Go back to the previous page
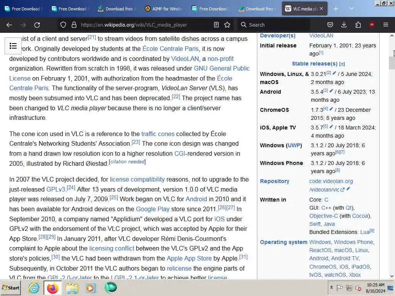 pyautogui.click(x=9, y=25)
